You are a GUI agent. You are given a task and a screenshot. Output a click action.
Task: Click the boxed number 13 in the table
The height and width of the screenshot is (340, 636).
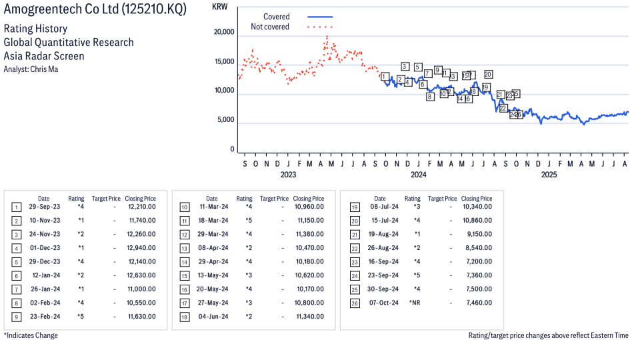185,248
